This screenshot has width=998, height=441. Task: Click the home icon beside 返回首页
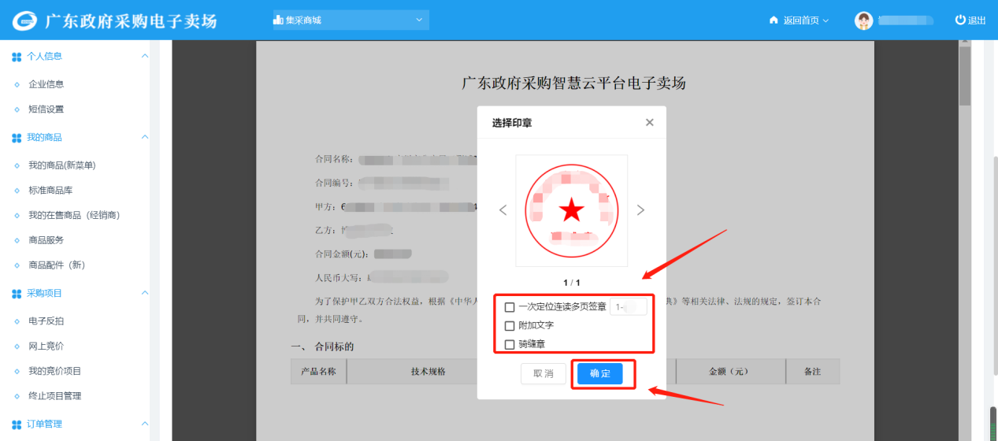(774, 20)
